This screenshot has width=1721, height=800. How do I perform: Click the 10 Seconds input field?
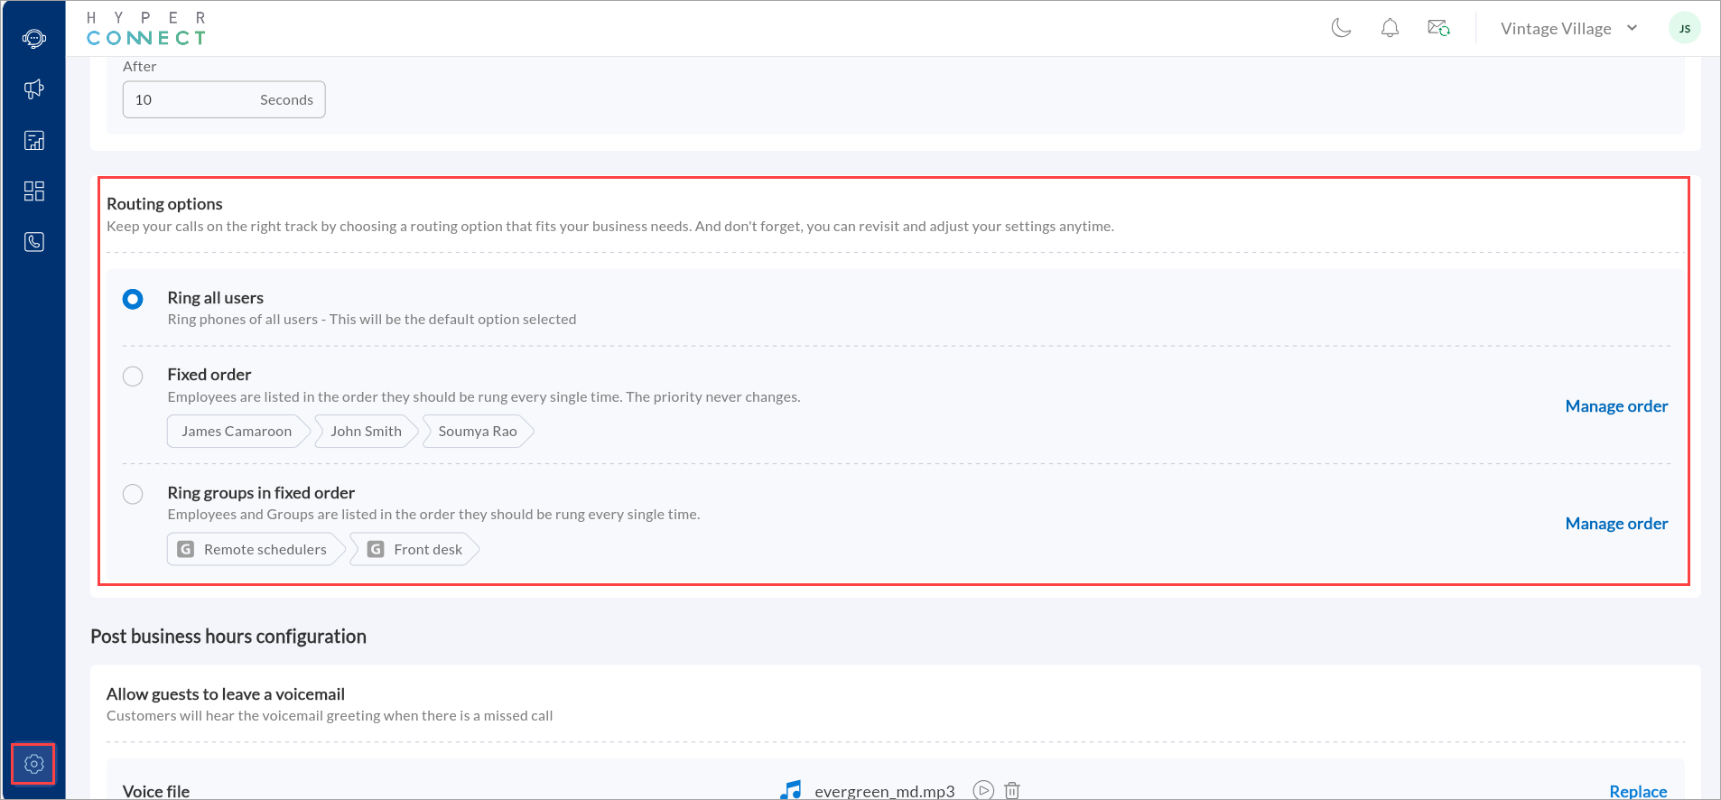point(224,99)
